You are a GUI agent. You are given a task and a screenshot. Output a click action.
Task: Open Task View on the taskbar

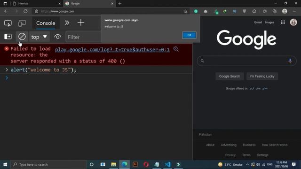pos(103,164)
